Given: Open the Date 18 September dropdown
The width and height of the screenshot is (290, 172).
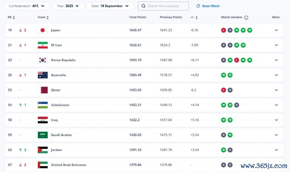Looking at the screenshot, I should click(x=110, y=6).
